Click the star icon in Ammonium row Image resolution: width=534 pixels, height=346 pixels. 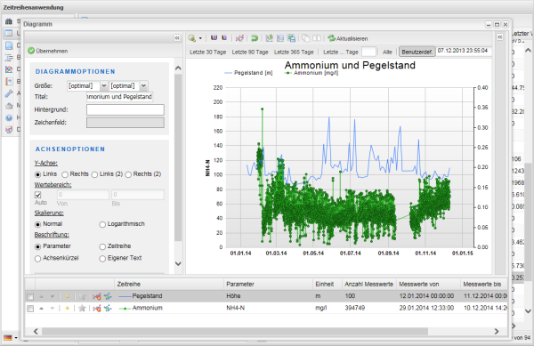pos(82,309)
